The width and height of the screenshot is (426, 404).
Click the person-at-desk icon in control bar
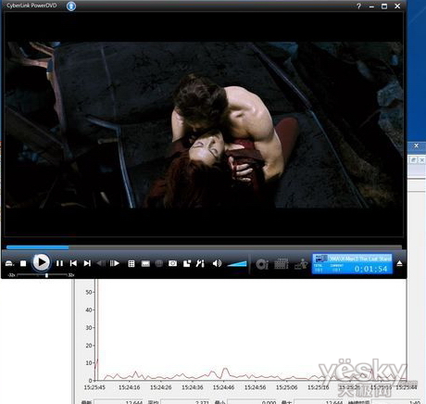301,264
